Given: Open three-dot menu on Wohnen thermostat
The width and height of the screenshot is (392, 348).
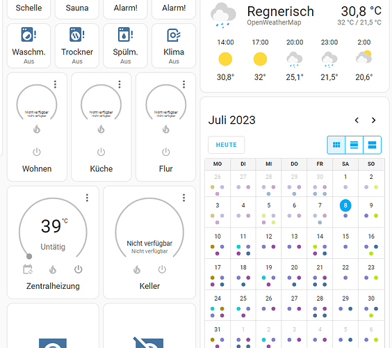Looking at the screenshot, I should point(55,84).
